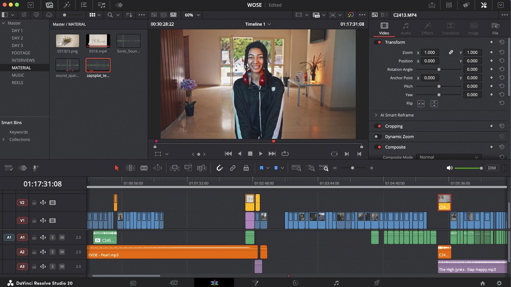This screenshot has width=511, height=287.
Task: Lock the V2 video track
Action: pyautogui.click(x=34, y=203)
